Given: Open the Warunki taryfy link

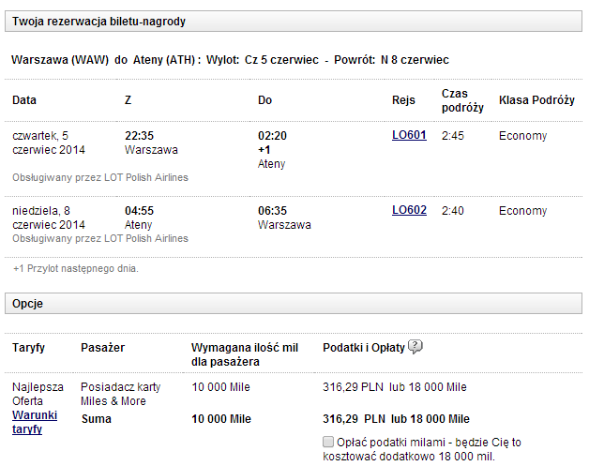Looking at the screenshot, I should [33, 422].
